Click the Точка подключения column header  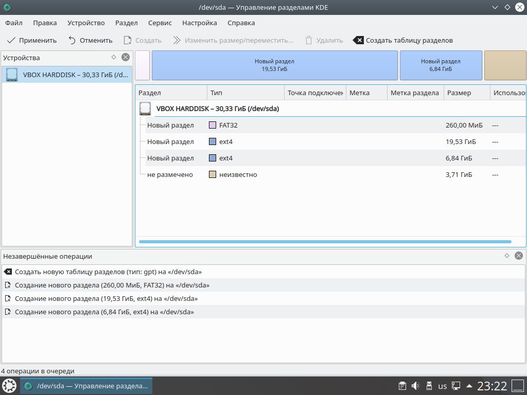coord(315,93)
